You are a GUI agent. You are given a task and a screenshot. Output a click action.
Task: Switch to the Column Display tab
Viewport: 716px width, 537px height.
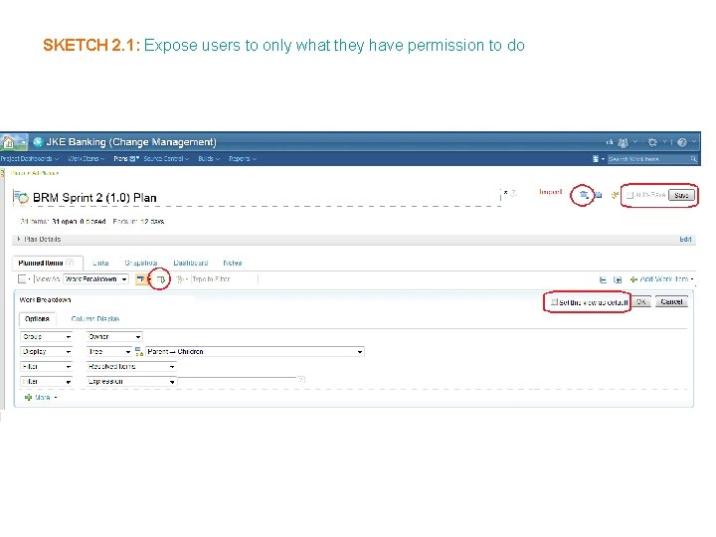95,319
